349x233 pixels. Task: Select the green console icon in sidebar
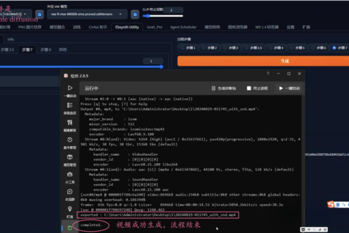[70, 228]
